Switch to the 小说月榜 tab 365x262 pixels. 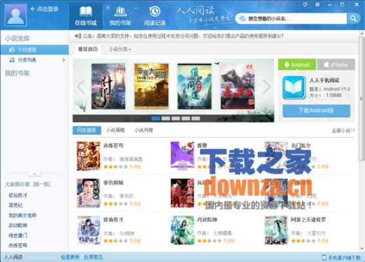(x=143, y=130)
